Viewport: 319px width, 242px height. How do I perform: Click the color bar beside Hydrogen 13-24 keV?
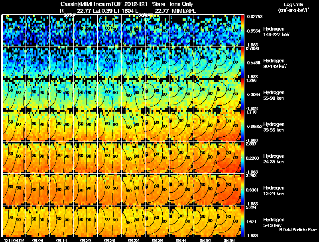242,190
